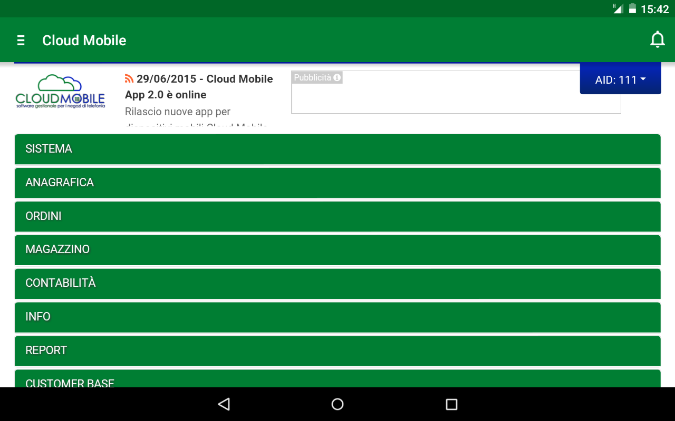Expand the CUSTOMER BASE section
This screenshot has height=421, width=675.
[x=337, y=379]
